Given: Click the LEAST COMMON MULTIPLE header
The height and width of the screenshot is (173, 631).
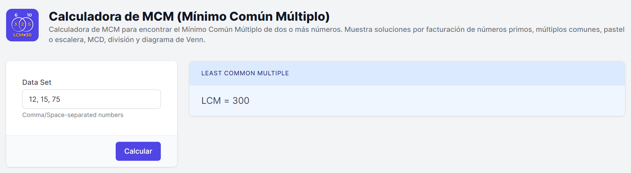Looking at the screenshot, I should click(245, 73).
